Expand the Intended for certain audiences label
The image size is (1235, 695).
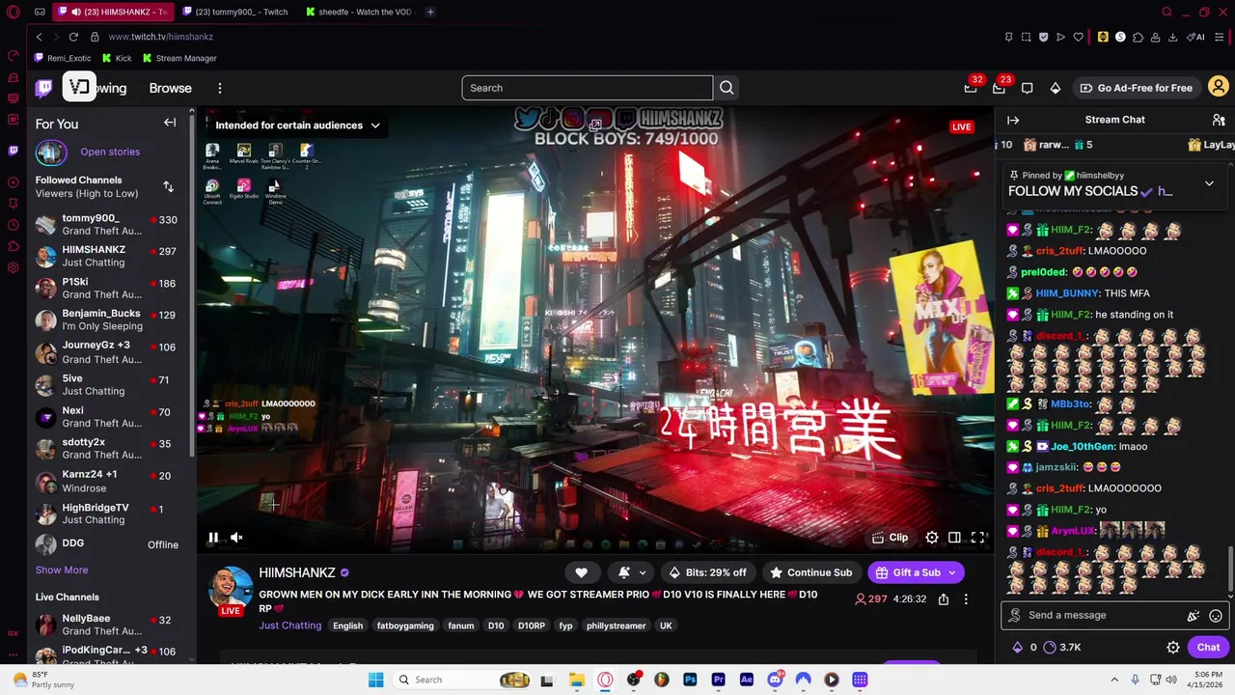(x=297, y=125)
